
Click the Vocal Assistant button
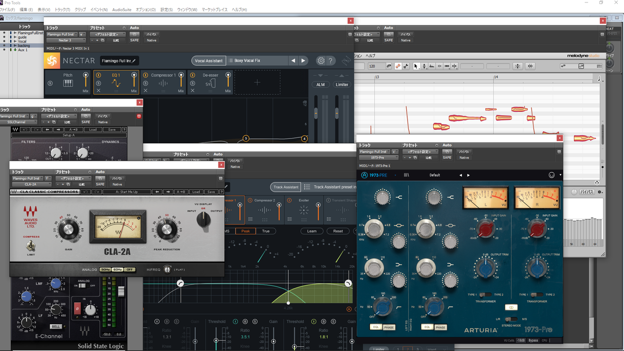[209, 61]
